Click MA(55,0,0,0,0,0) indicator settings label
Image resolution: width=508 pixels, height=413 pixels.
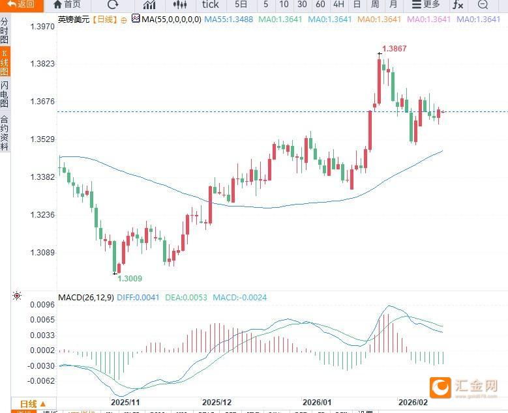pyautogui.click(x=172, y=20)
